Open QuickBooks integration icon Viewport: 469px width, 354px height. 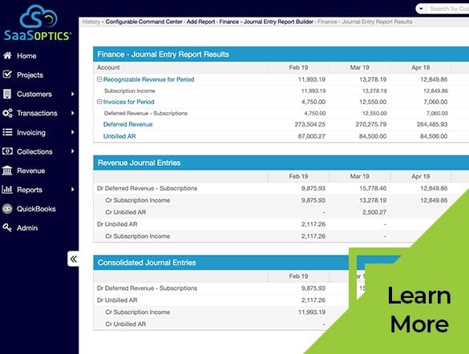(x=7, y=208)
